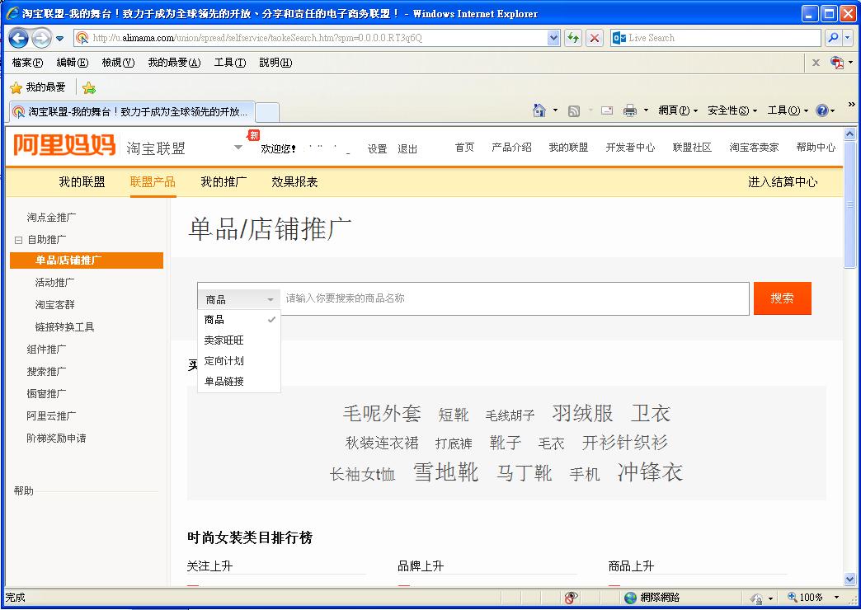
Task: Switch to the 效果报表 tab
Action: click(295, 181)
